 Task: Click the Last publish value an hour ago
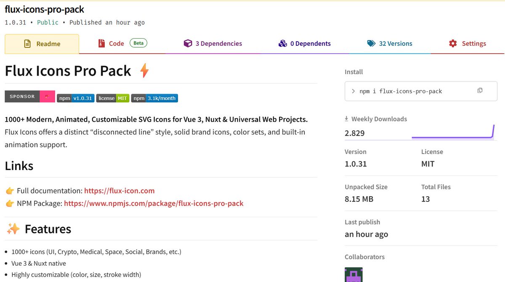367,235
